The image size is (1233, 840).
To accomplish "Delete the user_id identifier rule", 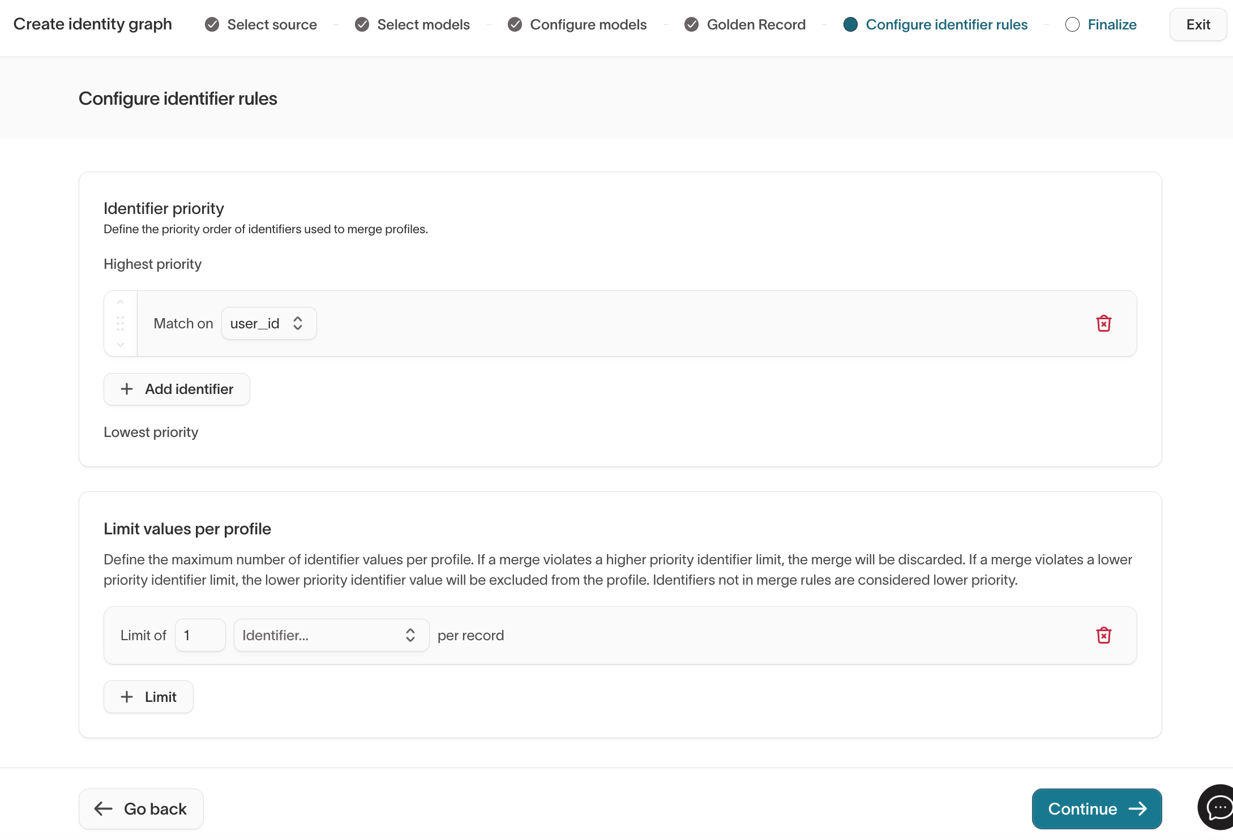I will 1104,323.
